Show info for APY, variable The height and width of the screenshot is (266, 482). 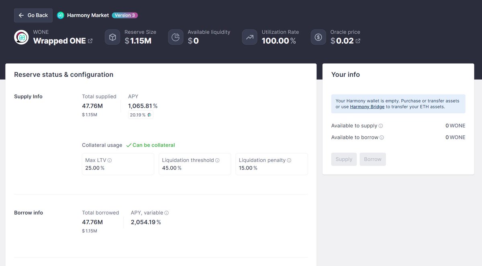coord(167,213)
